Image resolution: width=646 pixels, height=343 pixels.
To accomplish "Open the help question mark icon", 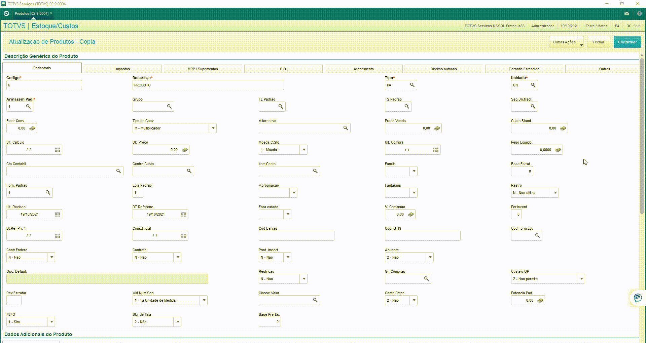I will 640,13.
